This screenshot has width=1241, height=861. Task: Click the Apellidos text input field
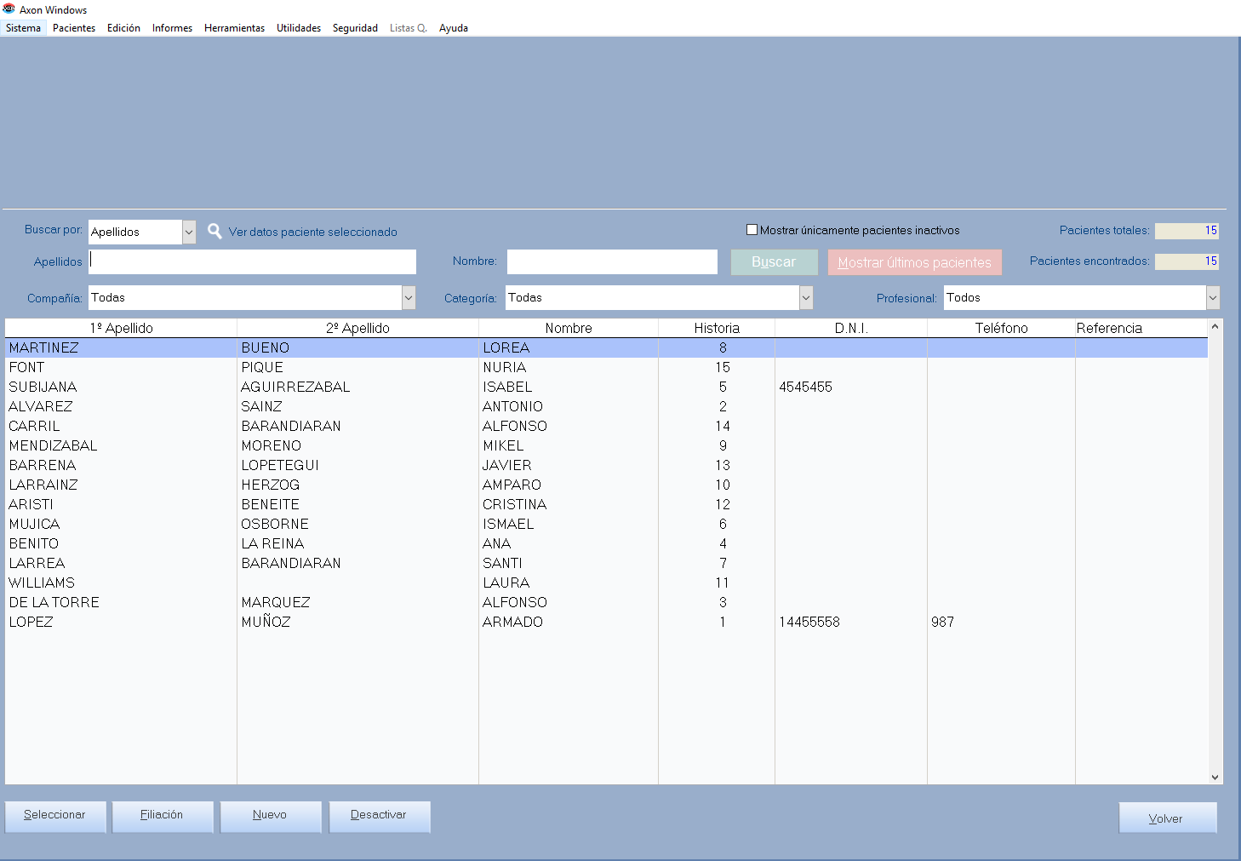[x=253, y=261]
